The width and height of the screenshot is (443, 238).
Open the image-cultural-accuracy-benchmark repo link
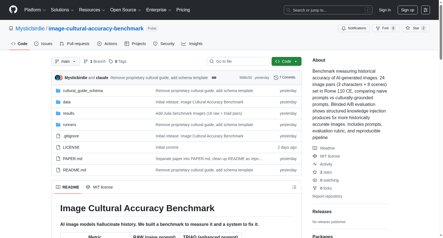(96, 28)
